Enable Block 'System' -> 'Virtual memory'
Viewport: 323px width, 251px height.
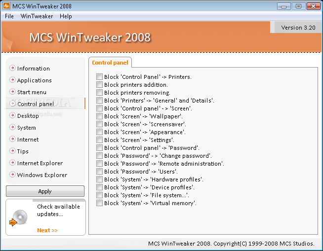pyautogui.click(x=99, y=203)
